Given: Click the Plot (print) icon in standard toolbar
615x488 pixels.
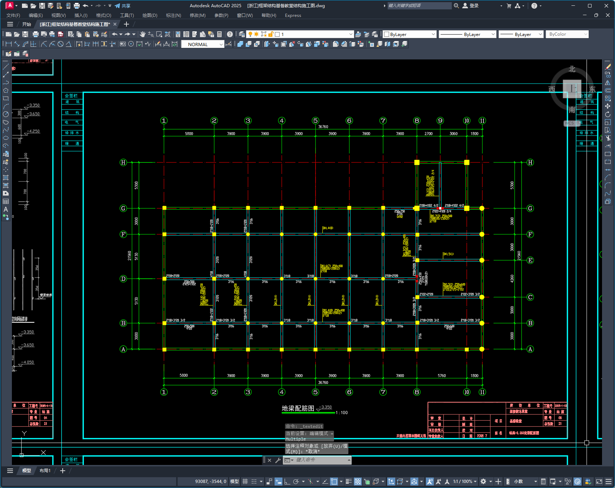Looking at the screenshot, I should pyautogui.click(x=36, y=34).
